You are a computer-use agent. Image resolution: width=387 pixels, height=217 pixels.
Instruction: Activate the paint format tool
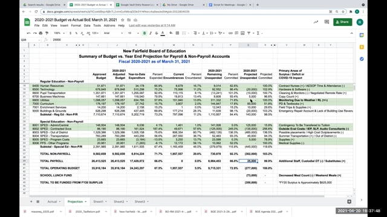coord(47,33)
